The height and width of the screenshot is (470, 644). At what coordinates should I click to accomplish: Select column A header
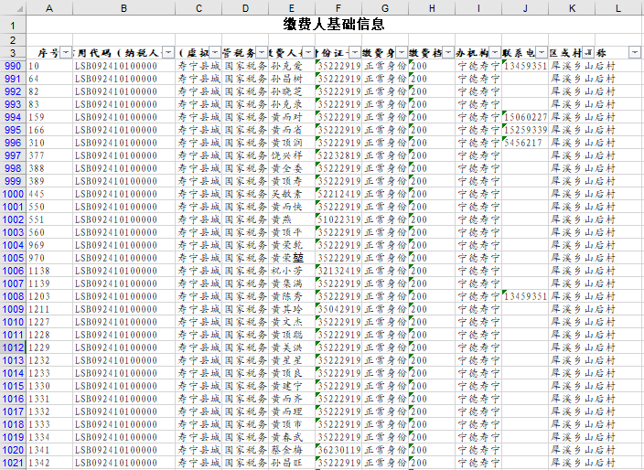[x=49, y=8]
